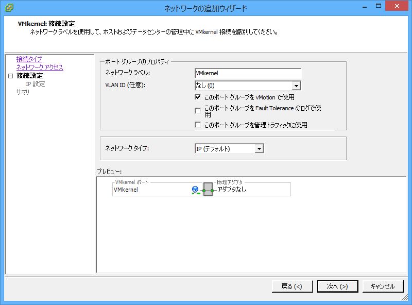
Task: Click the ネットワーク ラベル input field
Action: pyautogui.click(x=248, y=73)
